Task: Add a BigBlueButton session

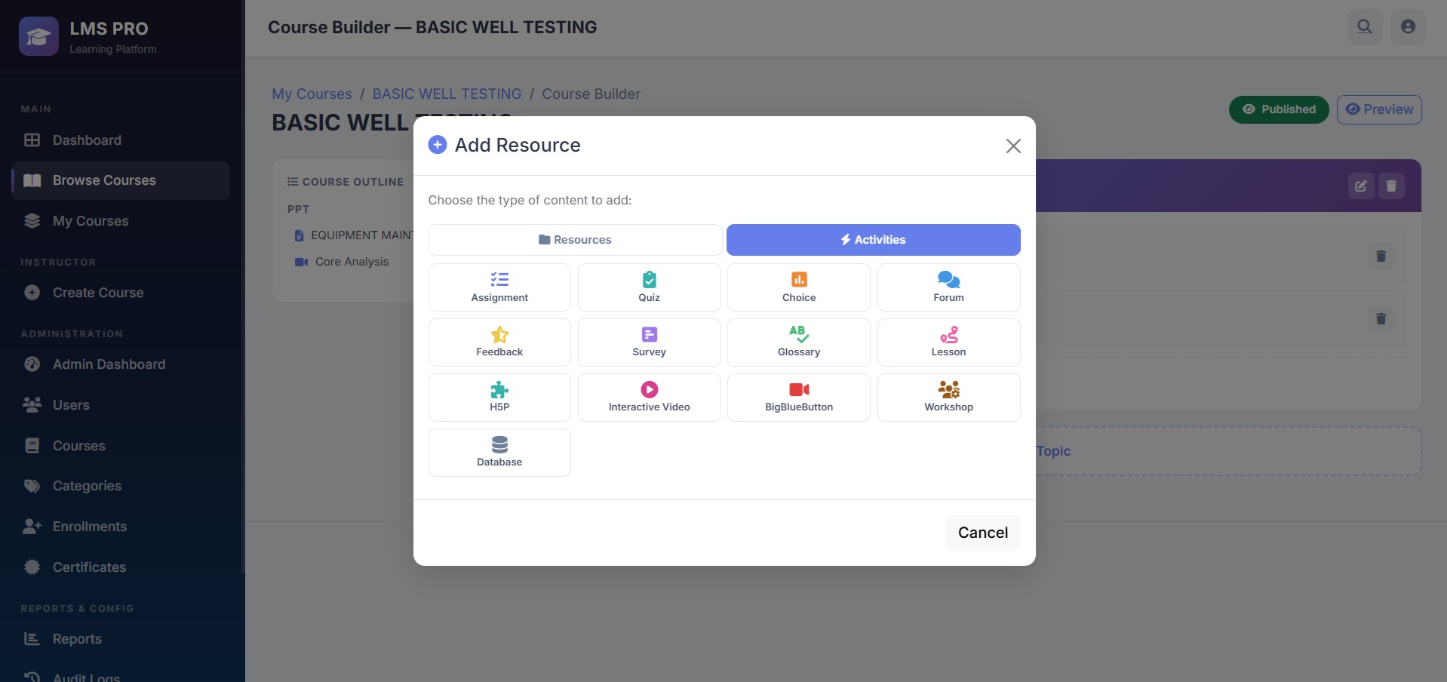Action: pyautogui.click(x=799, y=398)
